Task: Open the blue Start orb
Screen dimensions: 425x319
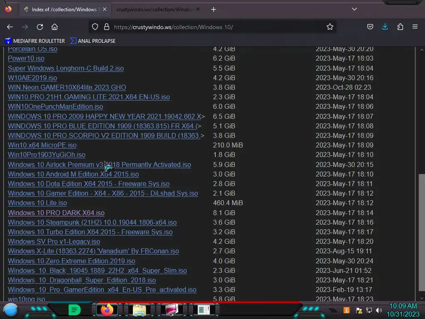Action: [x=11, y=310]
